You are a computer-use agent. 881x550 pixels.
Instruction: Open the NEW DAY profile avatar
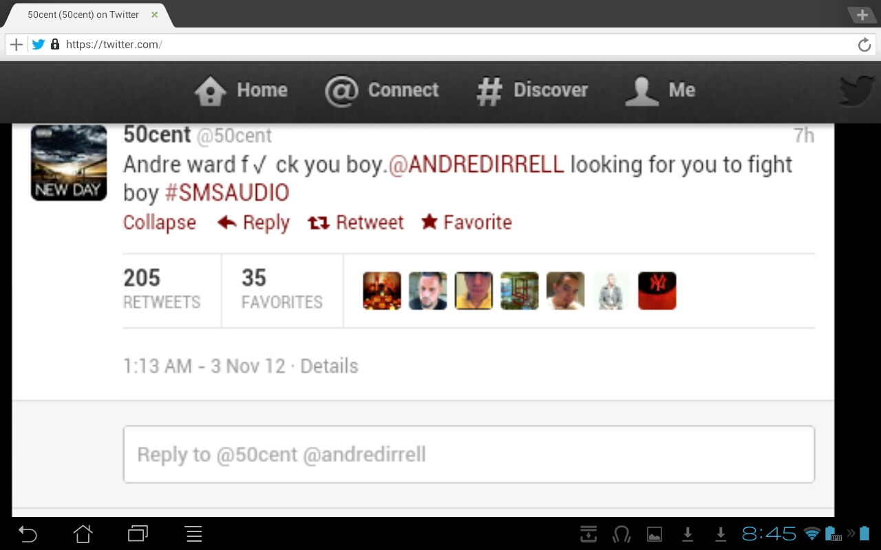[69, 163]
